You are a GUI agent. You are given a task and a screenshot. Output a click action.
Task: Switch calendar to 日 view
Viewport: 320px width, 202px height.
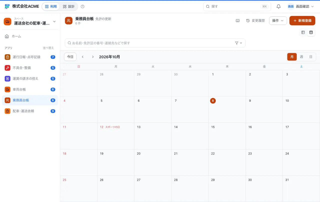pos(311,57)
